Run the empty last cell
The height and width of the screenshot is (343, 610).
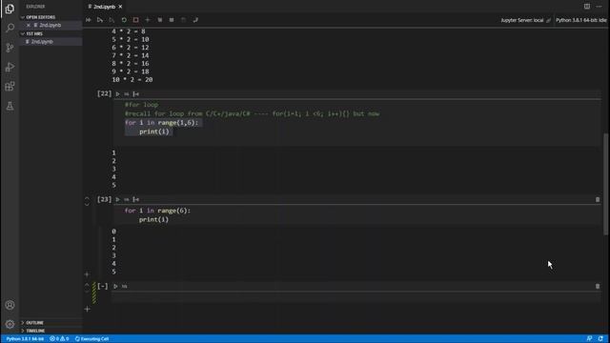click(x=115, y=286)
